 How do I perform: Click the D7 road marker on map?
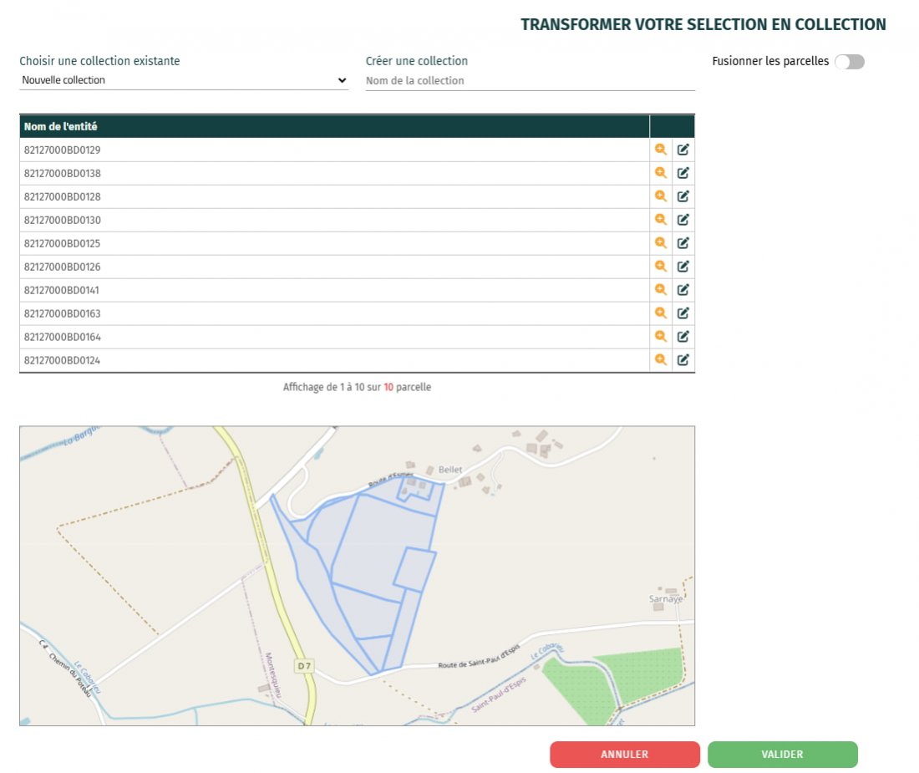tap(303, 666)
